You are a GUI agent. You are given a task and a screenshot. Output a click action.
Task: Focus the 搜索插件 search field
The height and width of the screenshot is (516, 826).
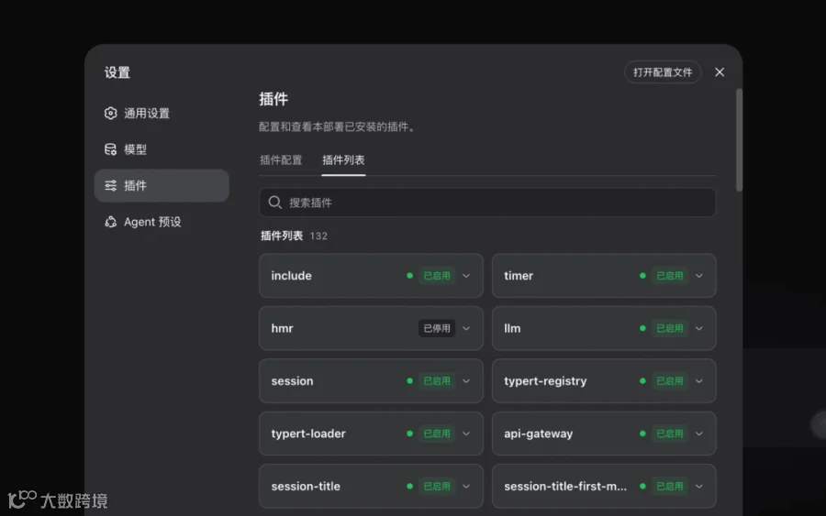click(x=487, y=203)
